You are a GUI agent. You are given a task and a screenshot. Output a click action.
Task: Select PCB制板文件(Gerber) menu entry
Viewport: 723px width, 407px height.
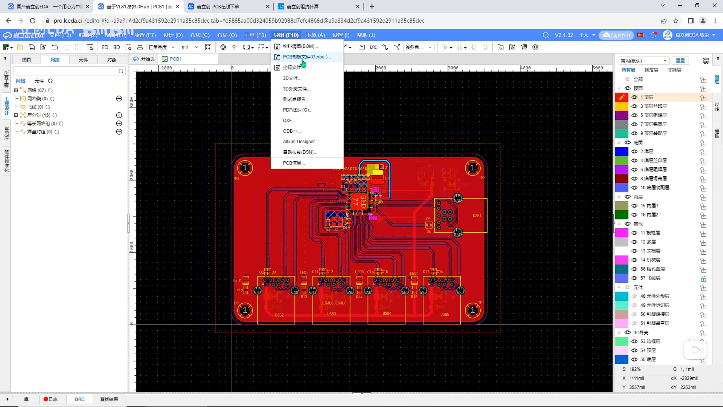pyautogui.click(x=307, y=57)
